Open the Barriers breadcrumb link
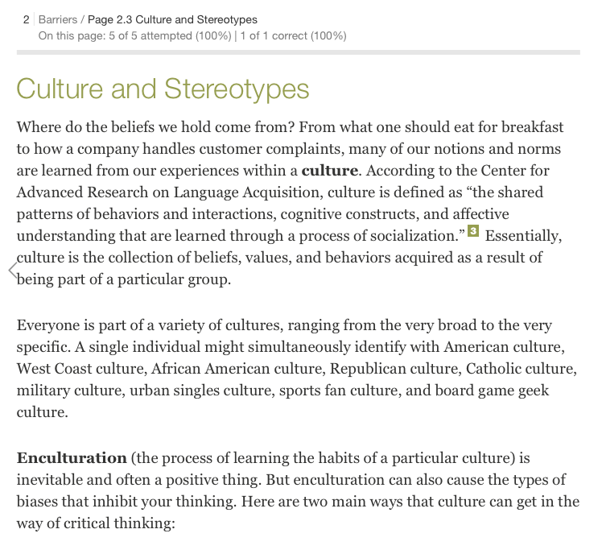This screenshot has width=602, height=554. click(x=58, y=19)
